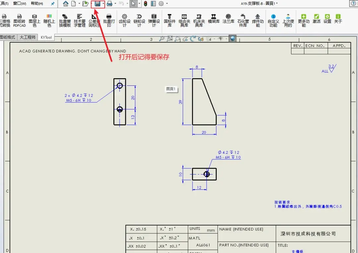Click the 图层上色 layer coloring tool
Screen dimensions: 358x253
34,21
